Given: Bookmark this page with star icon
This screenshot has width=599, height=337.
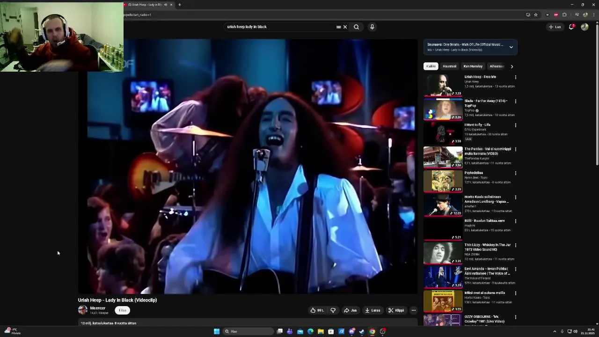Looking at the screenshot, I should tap(536, 15).
